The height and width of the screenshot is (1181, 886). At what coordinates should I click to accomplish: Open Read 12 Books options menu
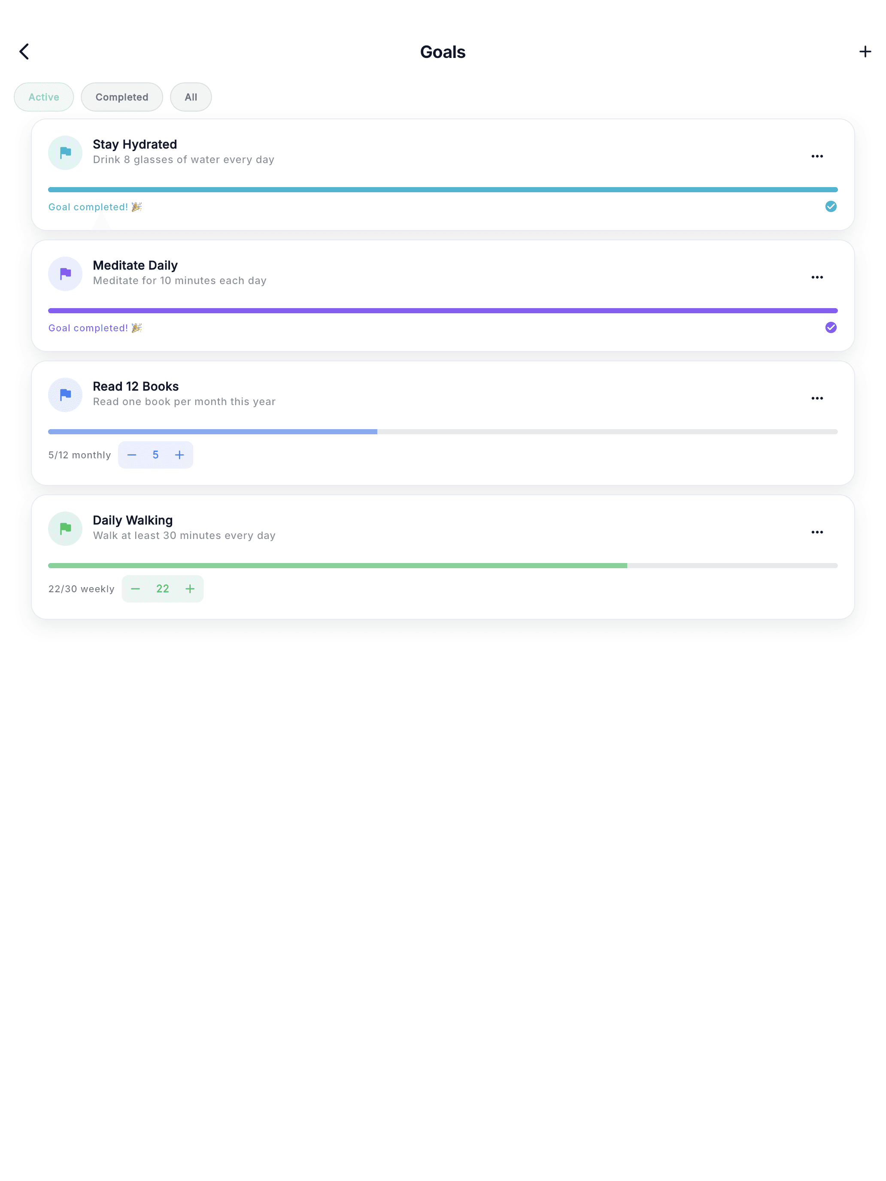coord(816,398)
